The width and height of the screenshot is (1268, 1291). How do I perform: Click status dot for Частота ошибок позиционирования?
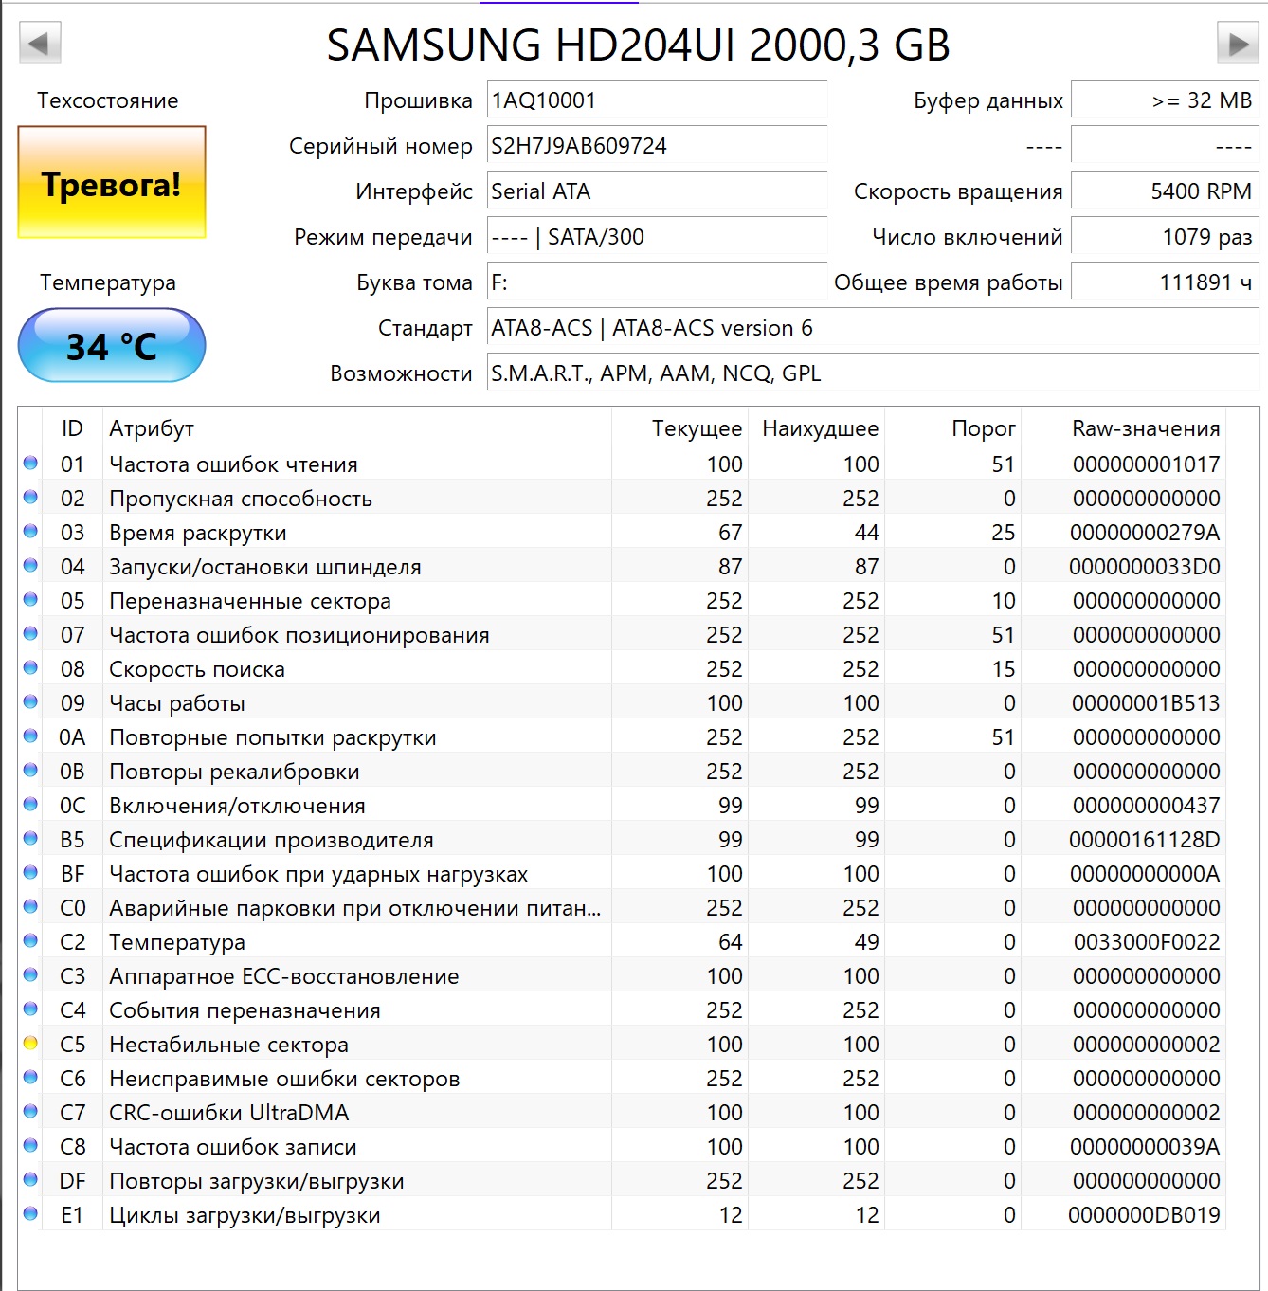point(30,634)
